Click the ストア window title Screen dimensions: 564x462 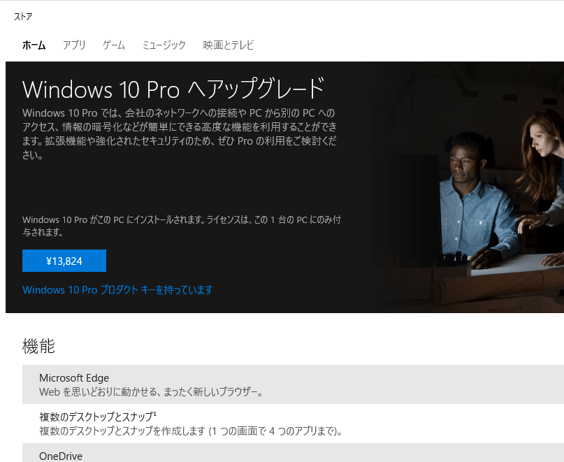[x=23, y=16]
